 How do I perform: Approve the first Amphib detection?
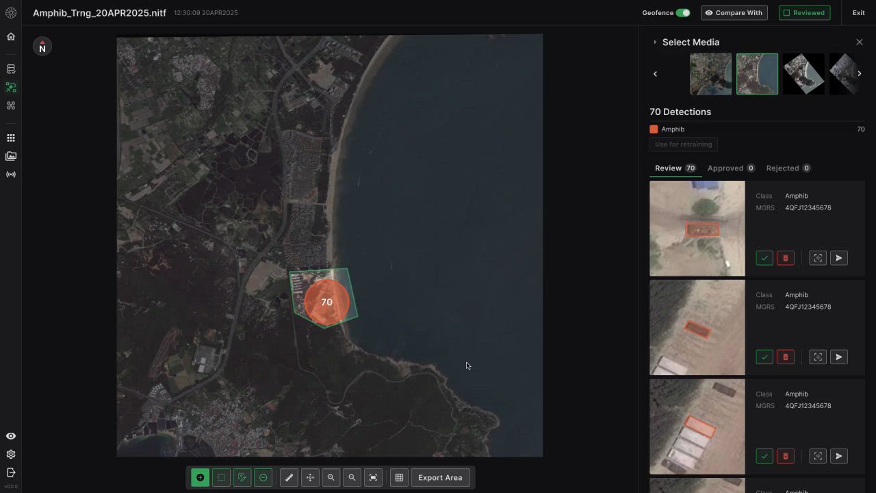click(764, 258)
